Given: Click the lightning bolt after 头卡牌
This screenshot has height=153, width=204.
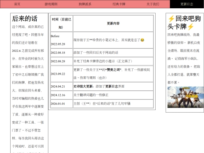Looking at the screenshot, I should click(190, 26).
